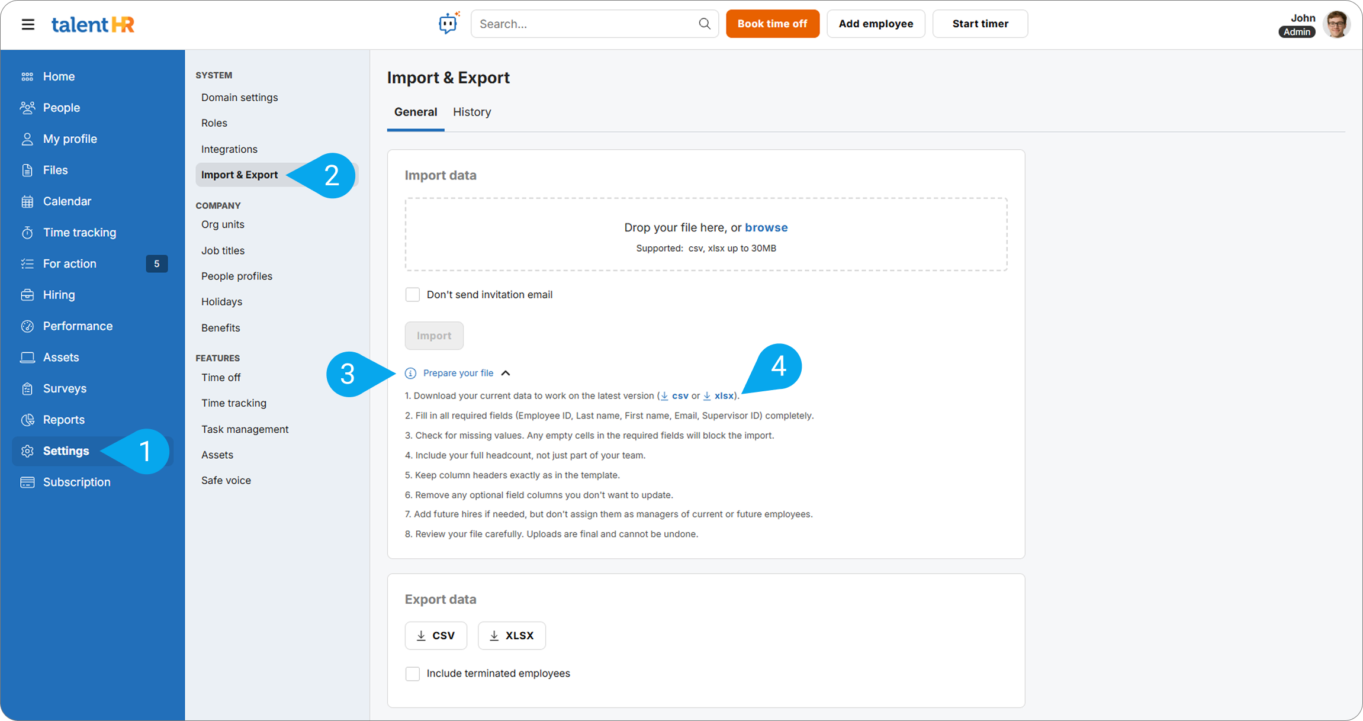This screenshot has height=721, width=1363.
Task: Check Include terminated employees option
Action: [413, 674]
